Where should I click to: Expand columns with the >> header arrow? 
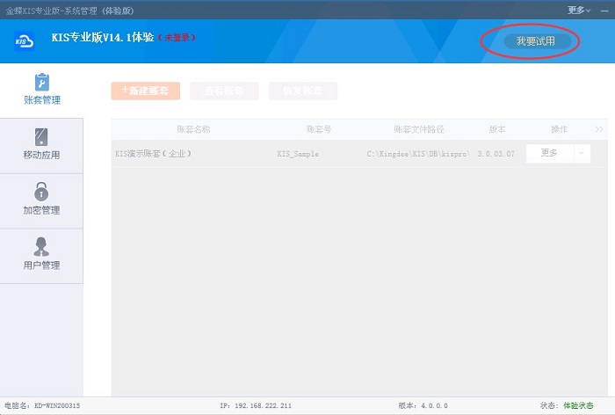coord(599,129)
